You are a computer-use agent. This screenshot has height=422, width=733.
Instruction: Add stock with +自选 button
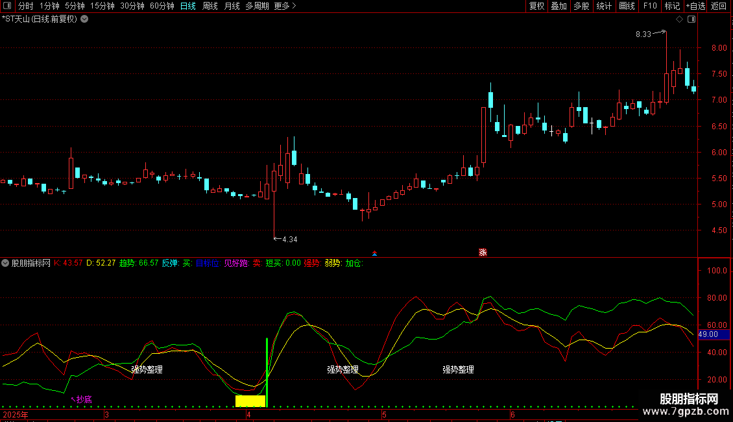695,6
